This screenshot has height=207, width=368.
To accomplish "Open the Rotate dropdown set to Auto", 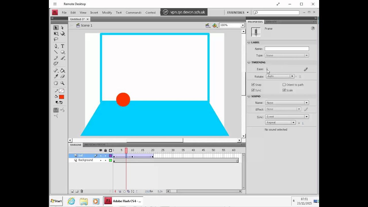I will 280,76.
